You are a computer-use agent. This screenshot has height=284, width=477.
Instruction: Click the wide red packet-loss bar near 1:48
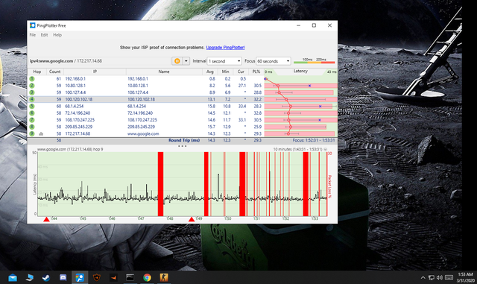coord(160,184)
